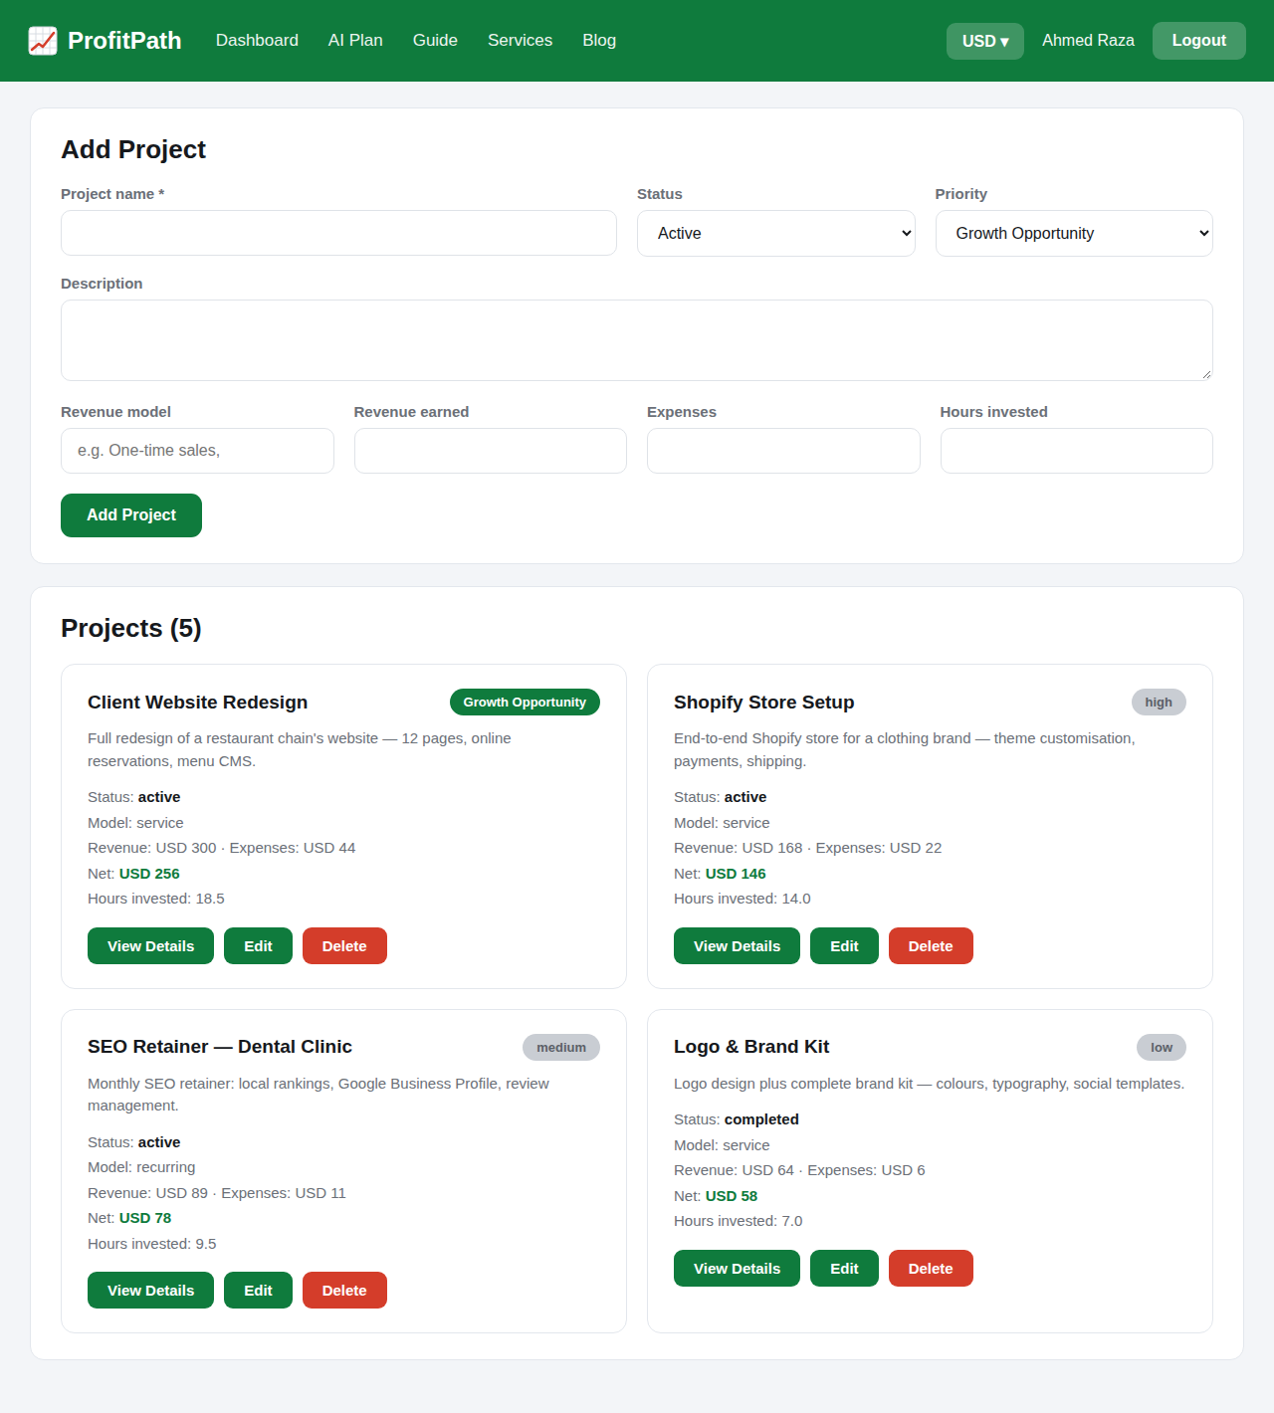Click into the Description text area
The width and height of the screenshot is (1274, 1413).
[x=637, y=340]
